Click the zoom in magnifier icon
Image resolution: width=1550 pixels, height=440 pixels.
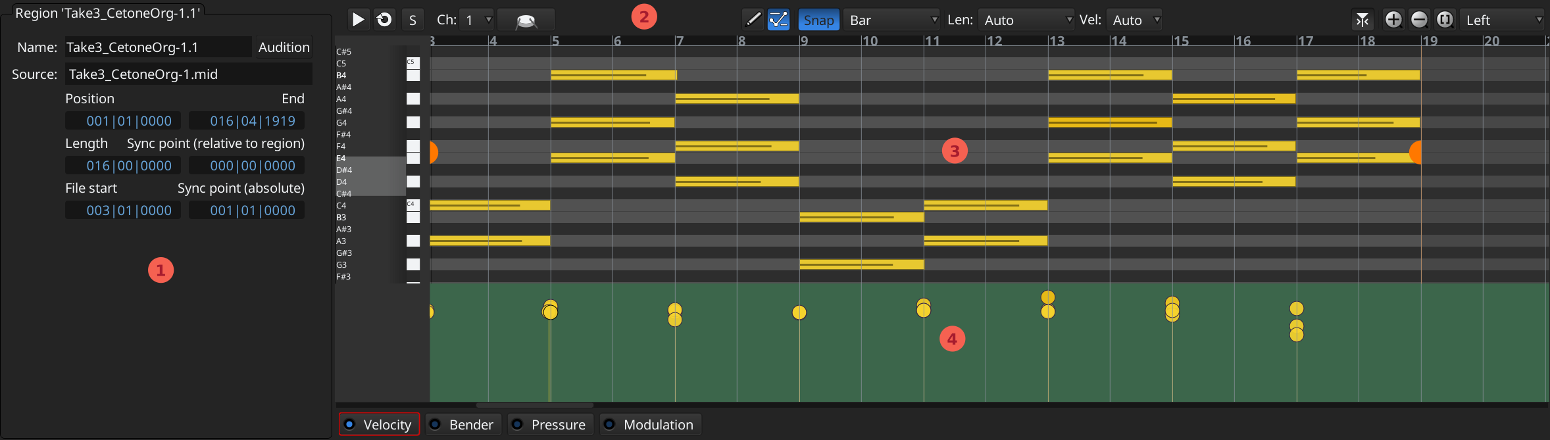1393,20
